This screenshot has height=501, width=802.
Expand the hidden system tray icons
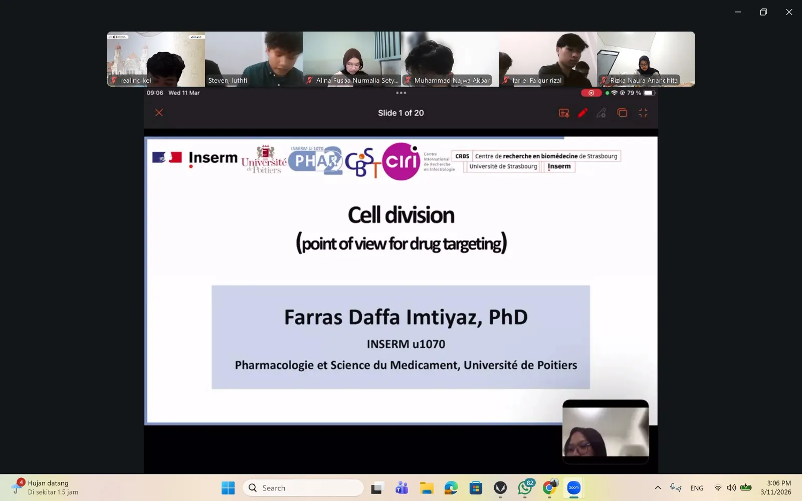point(658,488)
